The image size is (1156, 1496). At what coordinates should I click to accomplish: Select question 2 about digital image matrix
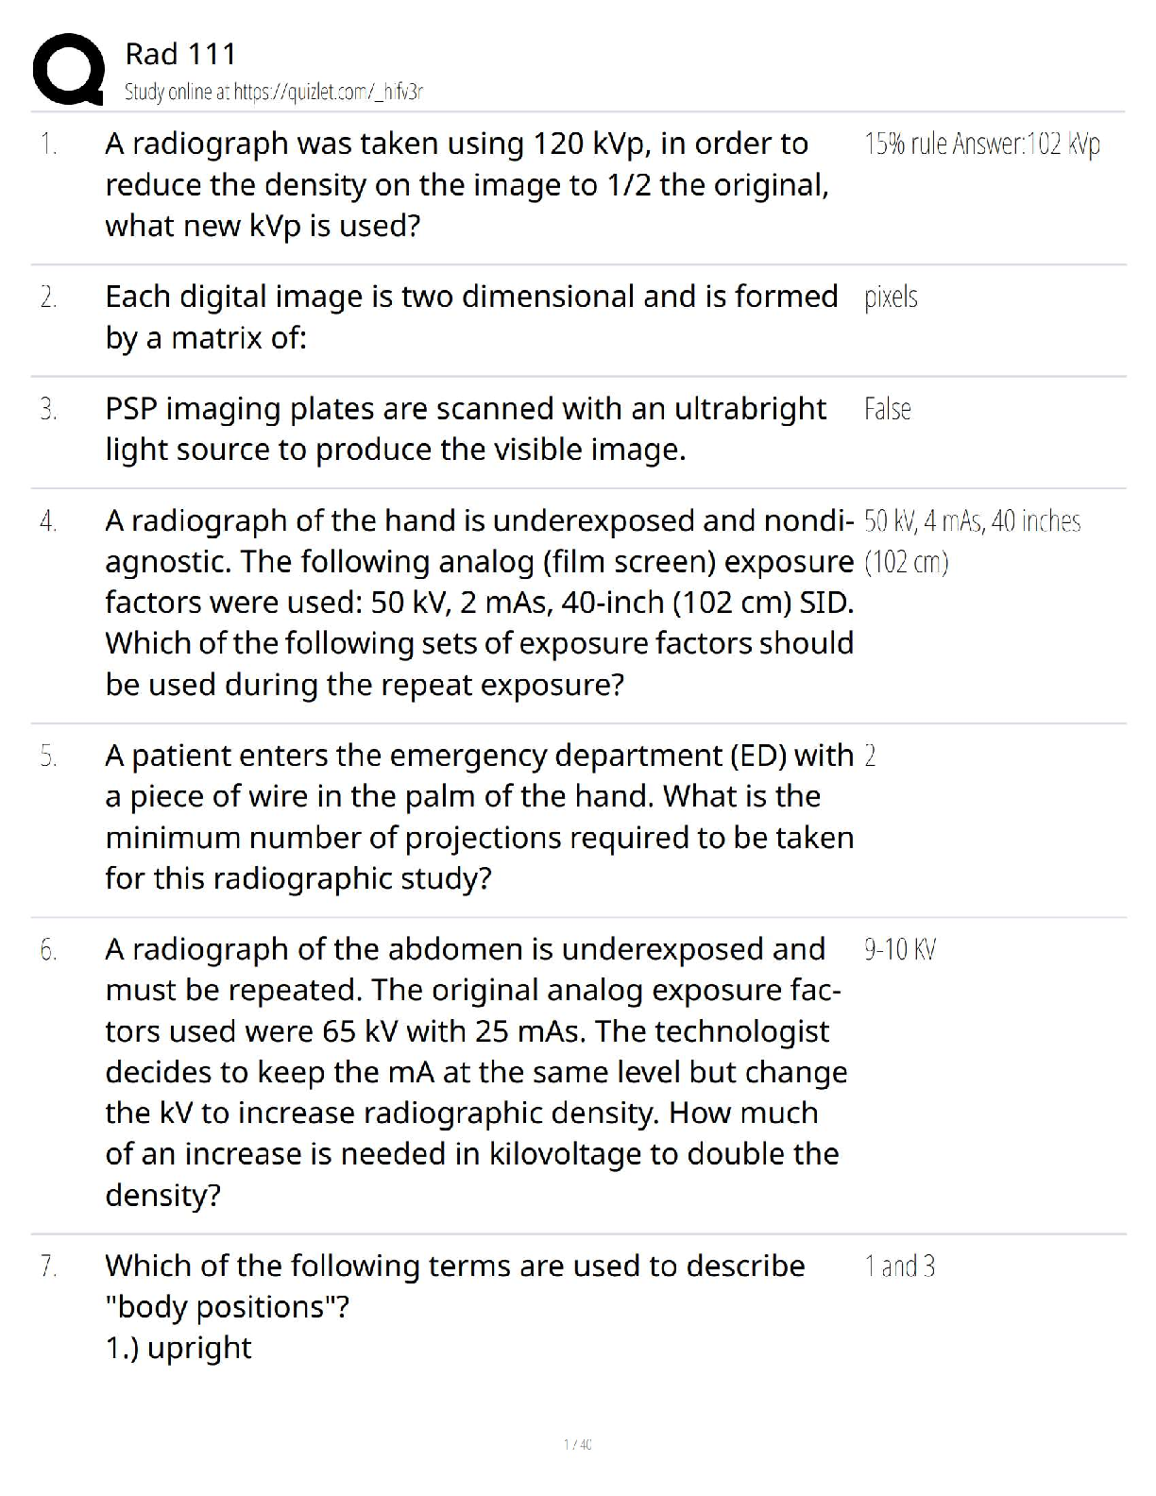pyautogui.click(x=470, y=316)
